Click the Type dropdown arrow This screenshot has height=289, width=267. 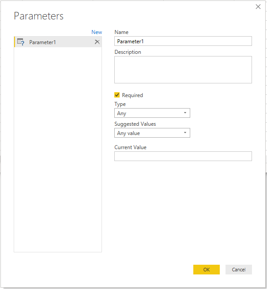tap(185, 113)
